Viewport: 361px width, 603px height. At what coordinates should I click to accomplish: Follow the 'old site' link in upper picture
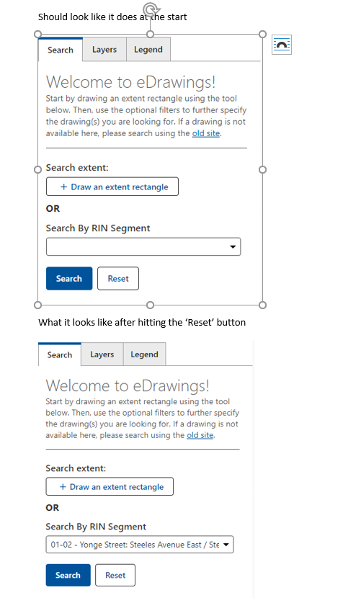click(206, 133)
